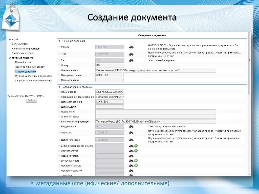
Task: Click green plus icon for Включает часть
Action: 136,161
